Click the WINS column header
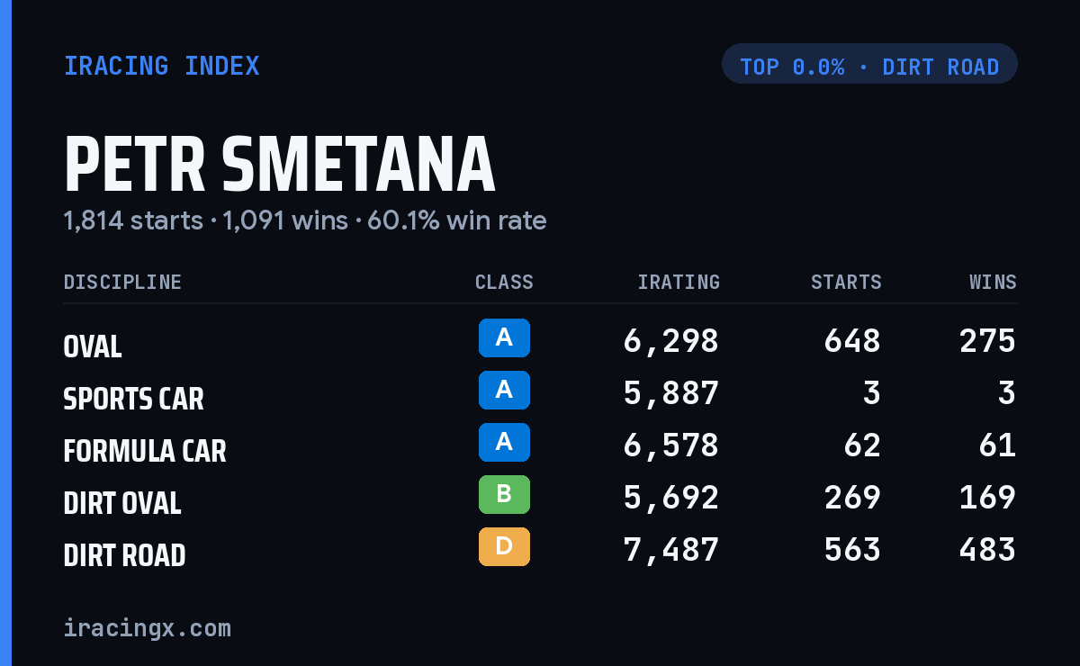Image resolution: width=1080 pixels, height=666 pixels. (993, 282)
